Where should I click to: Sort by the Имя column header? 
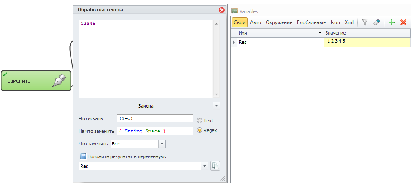[280, 33]
